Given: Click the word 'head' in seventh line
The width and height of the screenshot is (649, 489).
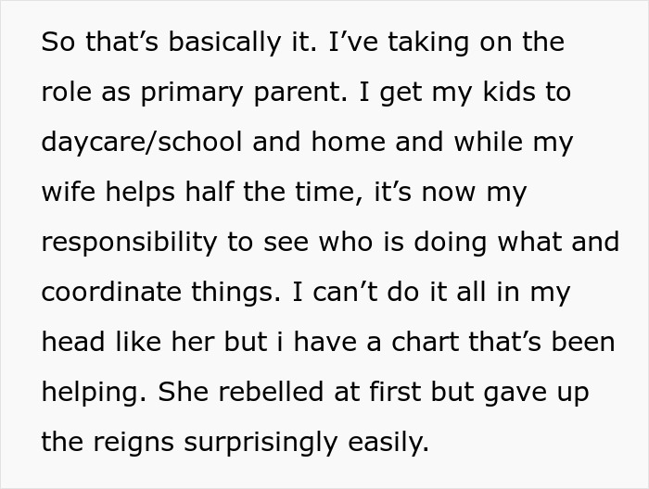Looking at the screenshot, I should click(x=73, y=343).
